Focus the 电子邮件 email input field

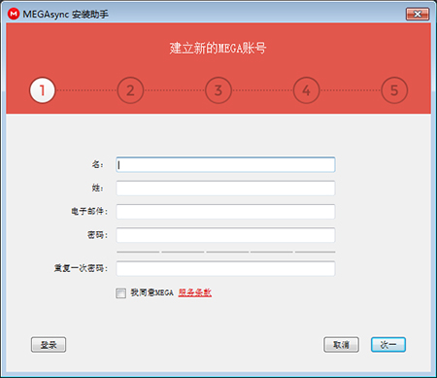click(x=225, y=212)
